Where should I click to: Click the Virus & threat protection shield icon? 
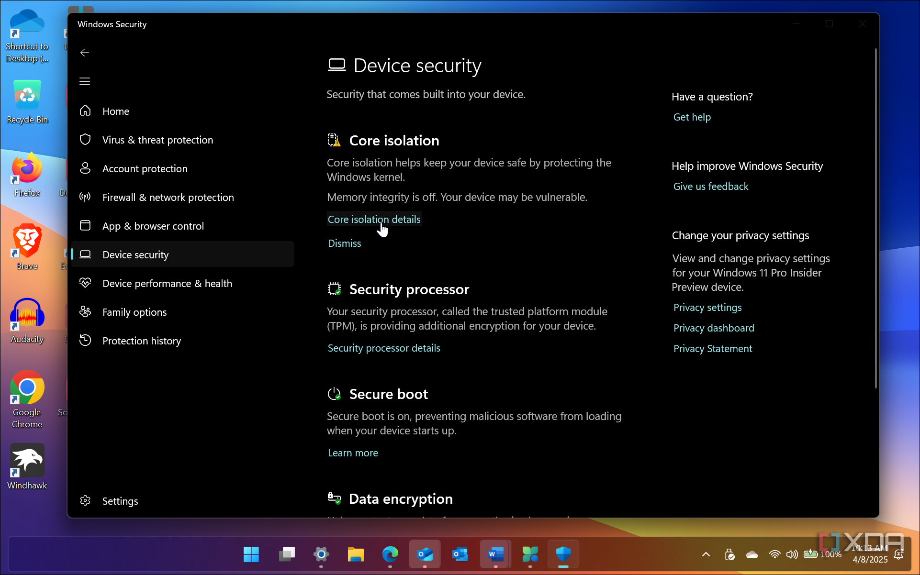pos(85,140)
